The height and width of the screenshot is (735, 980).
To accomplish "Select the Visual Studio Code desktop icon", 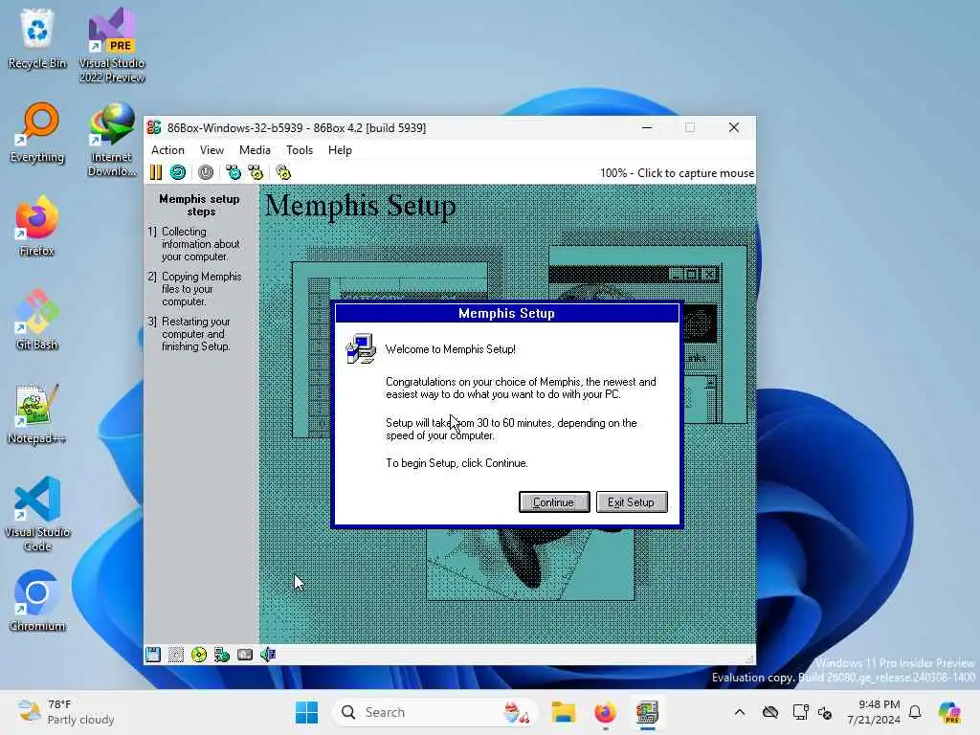I will pos(37,514).
